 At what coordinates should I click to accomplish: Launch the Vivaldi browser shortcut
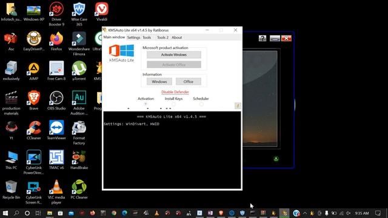click(x=102, y=12)
